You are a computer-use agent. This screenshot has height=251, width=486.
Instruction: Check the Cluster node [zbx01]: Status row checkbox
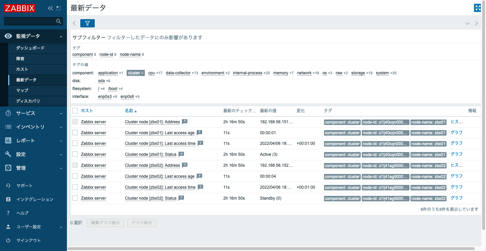pyautogui.click(x=75, y=154)
